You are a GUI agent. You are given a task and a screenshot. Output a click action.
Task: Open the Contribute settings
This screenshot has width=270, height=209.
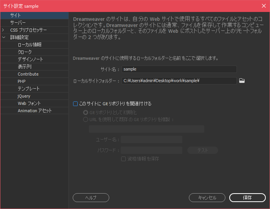click(x=35, y=74)
